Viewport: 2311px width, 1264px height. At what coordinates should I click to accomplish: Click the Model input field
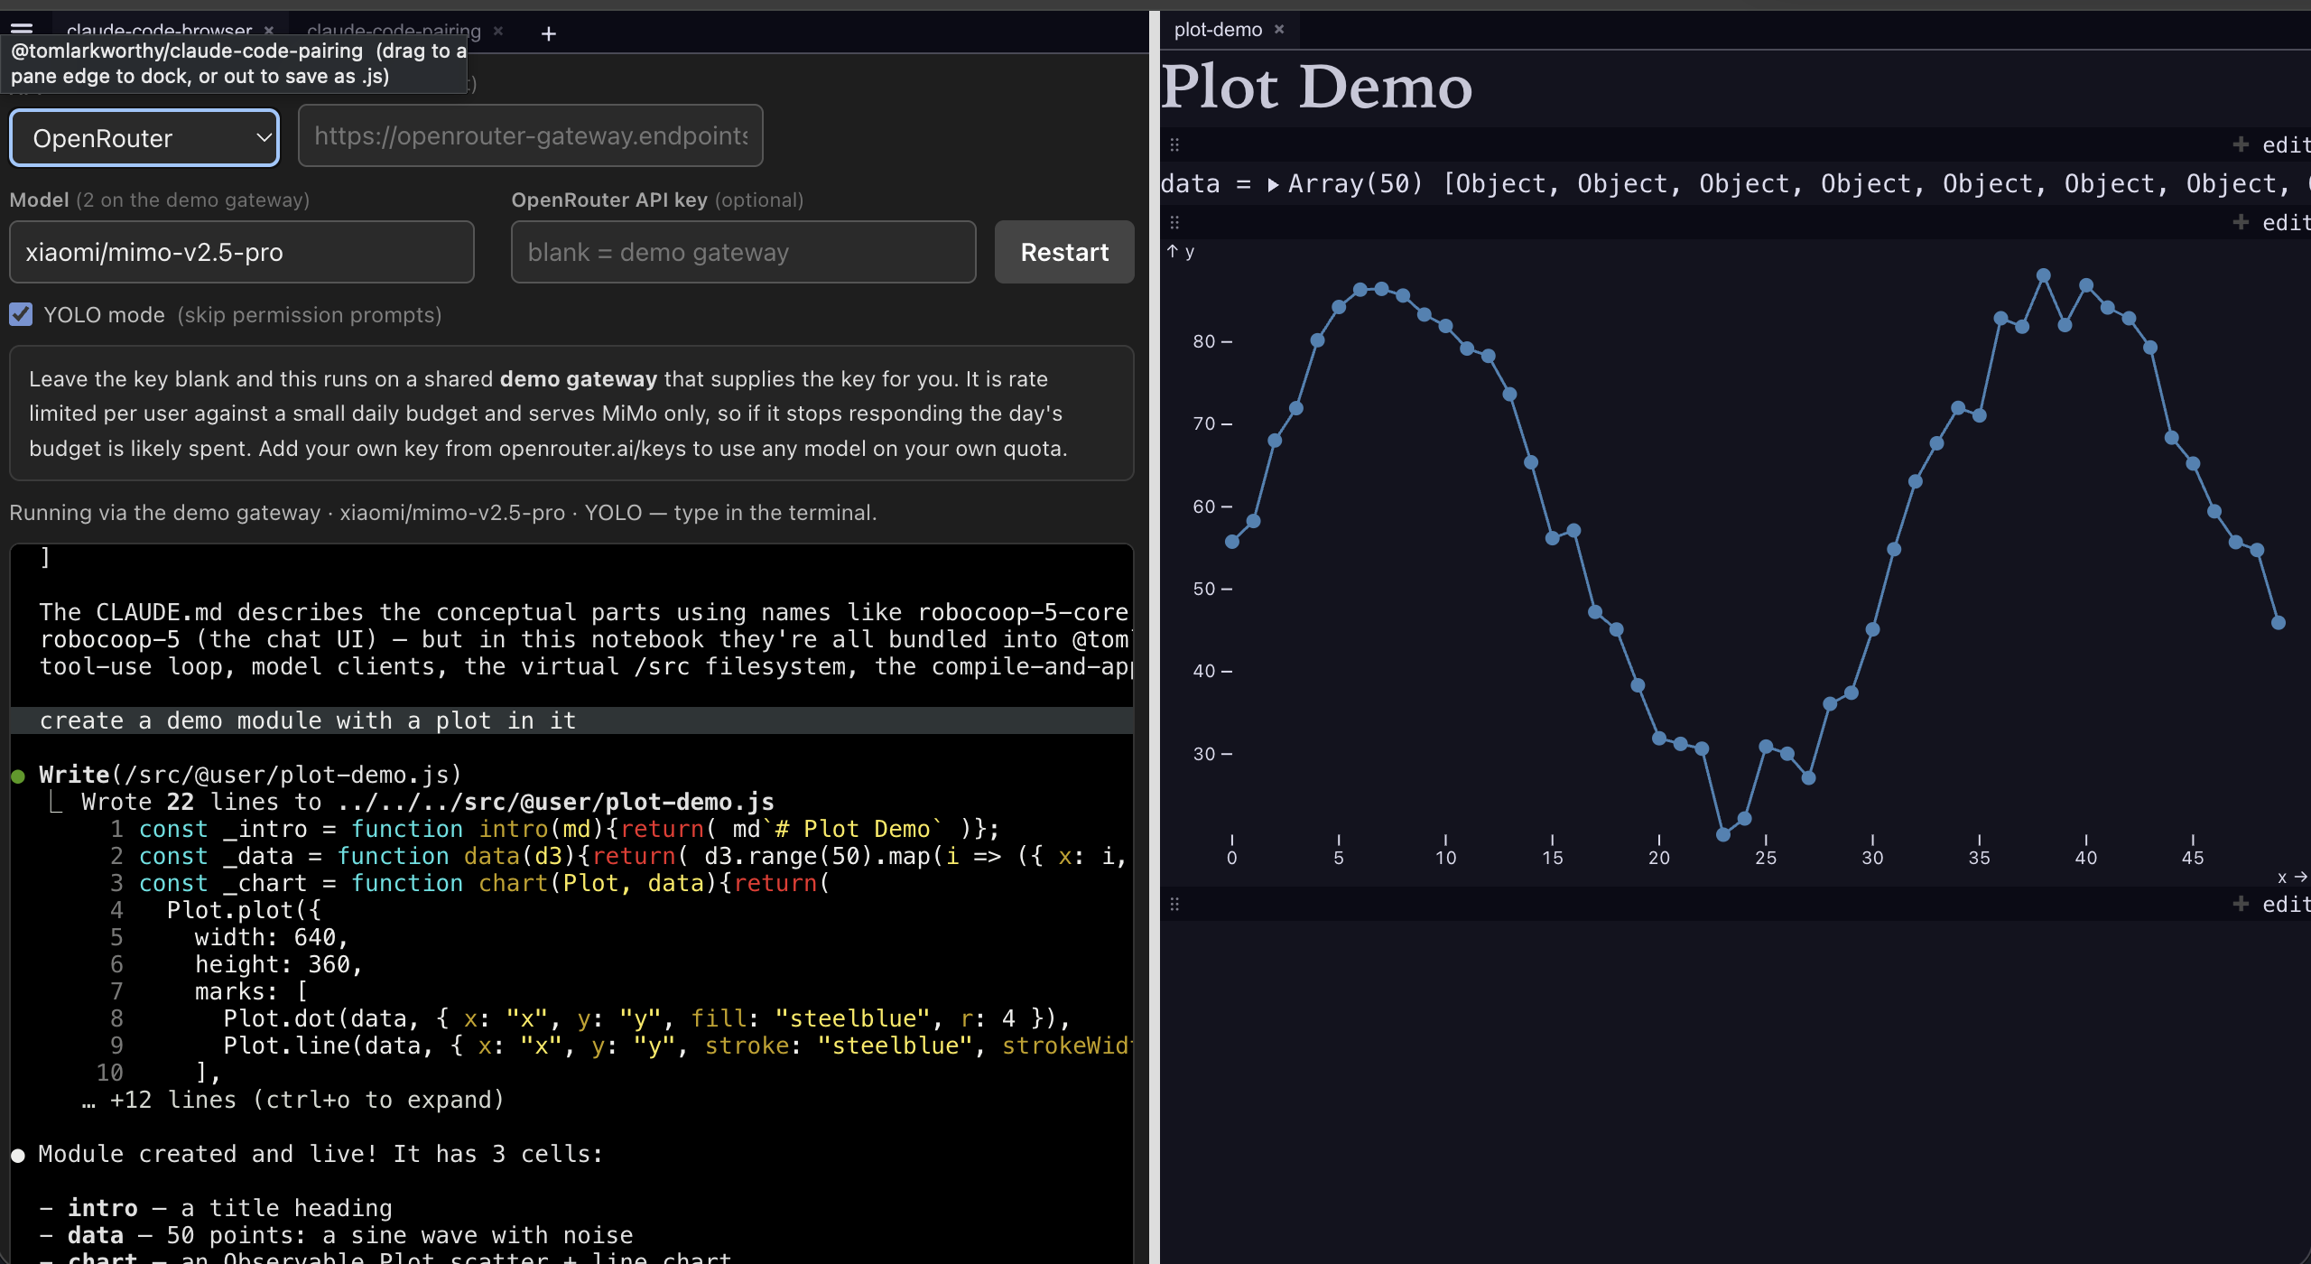coord(242,252)
